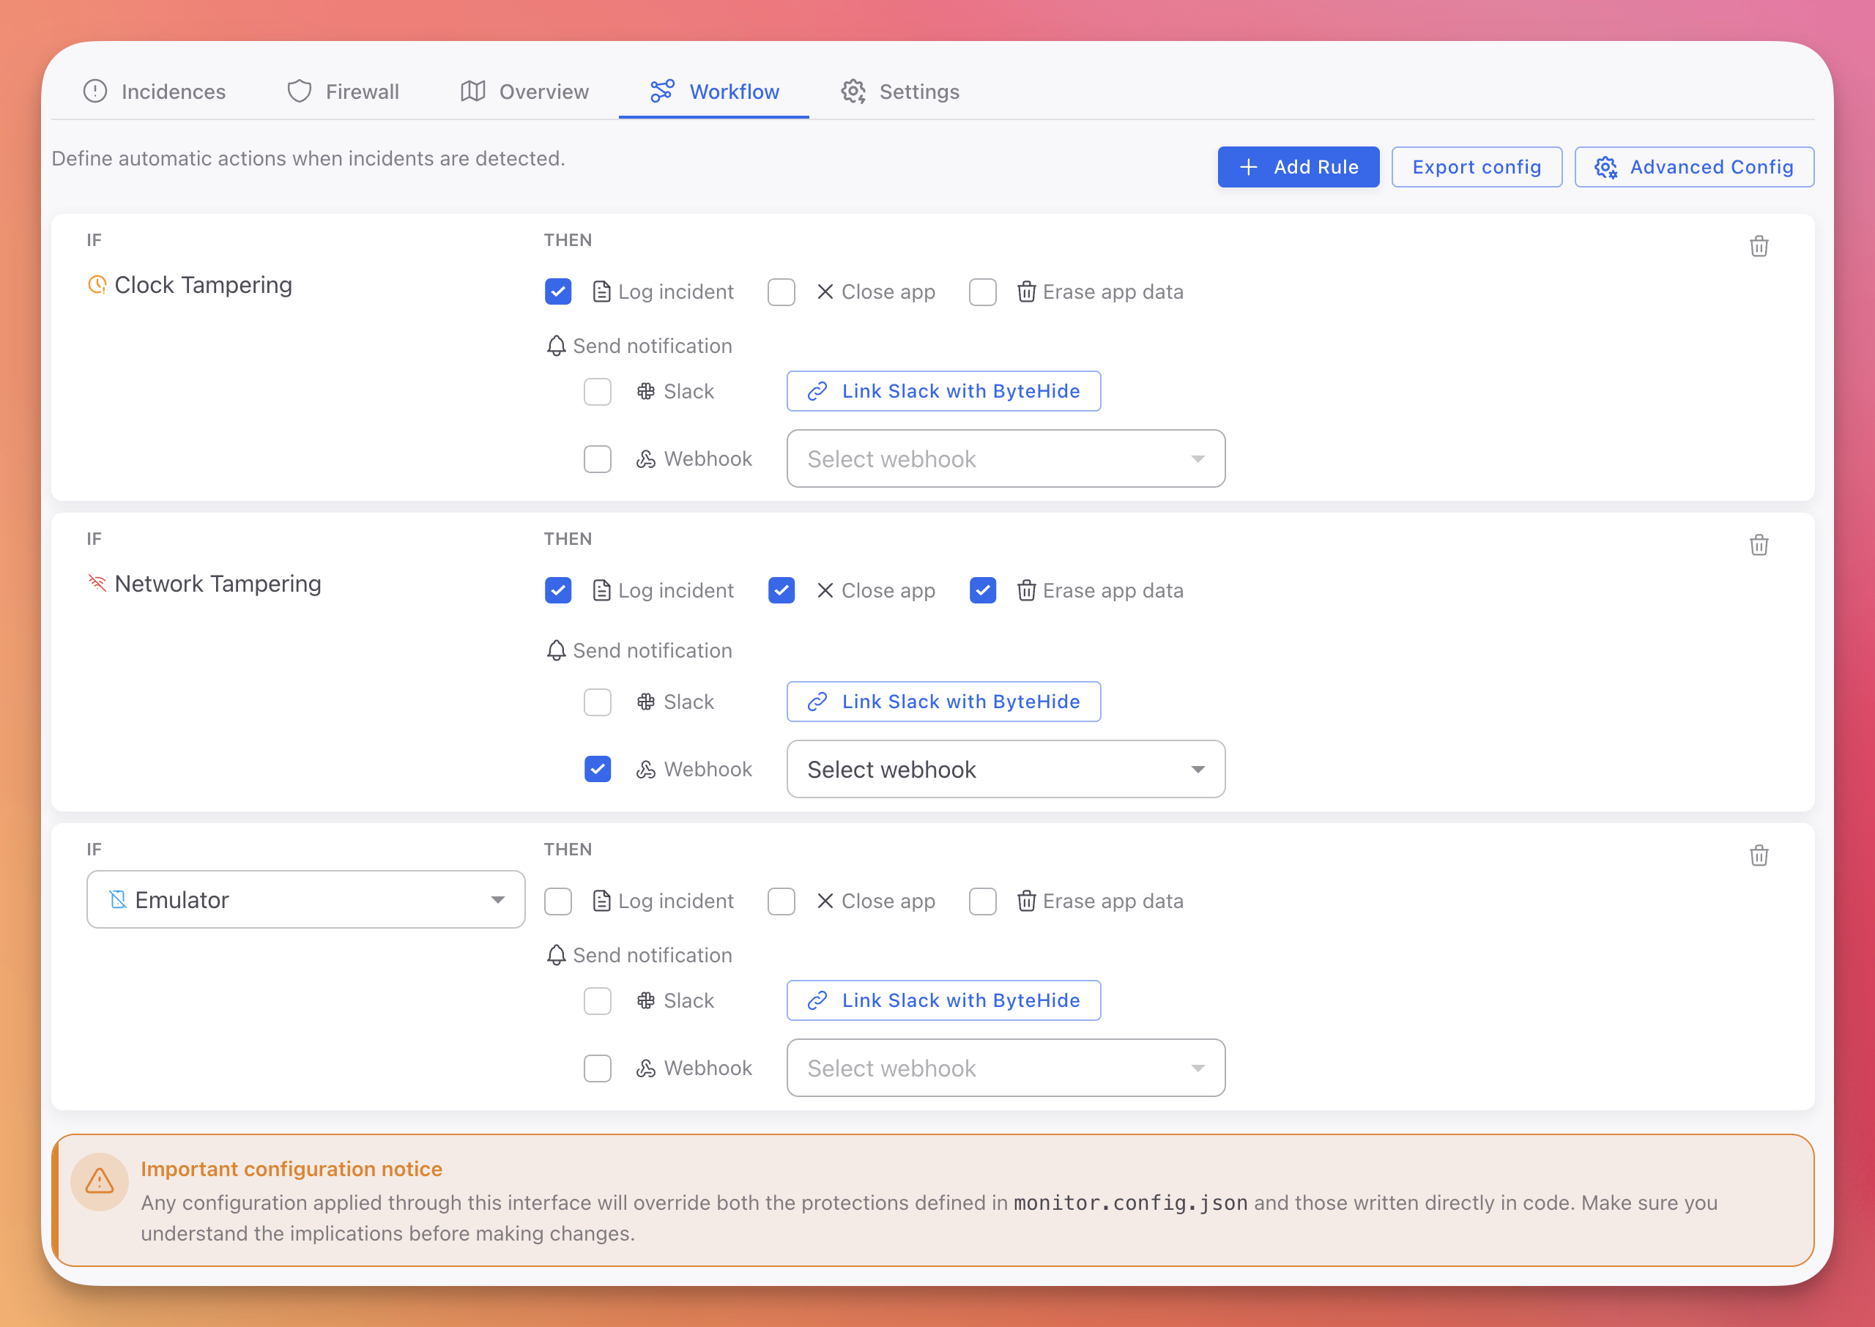Click the Emulator phone icon
This screenshot has height=1327, width=1875.
coord(119,899)
